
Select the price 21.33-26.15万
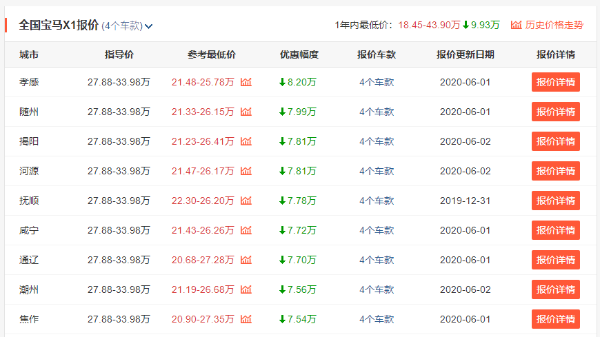[203, 112]
